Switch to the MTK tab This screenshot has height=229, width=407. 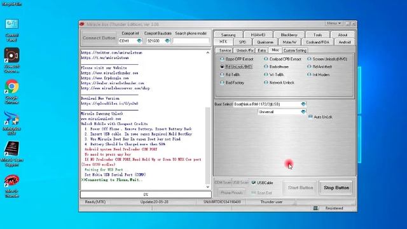coord(223,42)
